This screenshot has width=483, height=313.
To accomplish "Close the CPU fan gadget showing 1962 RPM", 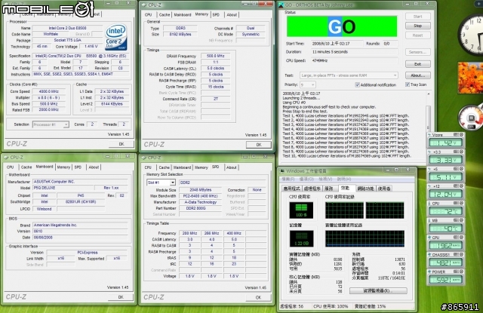I will pyautogui.click(x=461, y=238).
